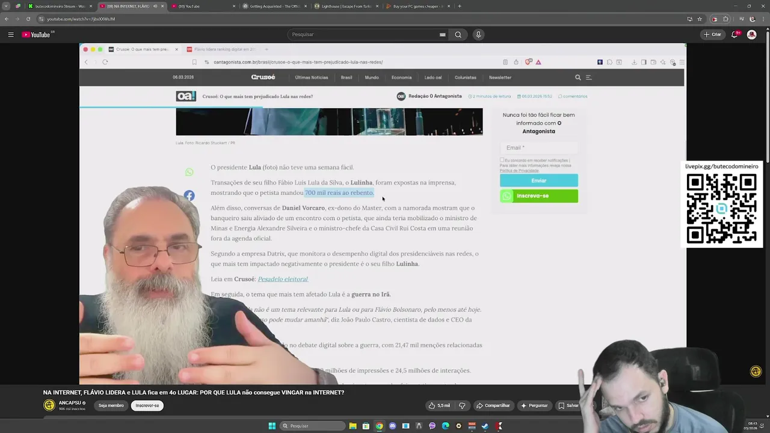Open the Crusoé site hamburger menu
Viewport: 770px width, 433px height.
(589, 77)
